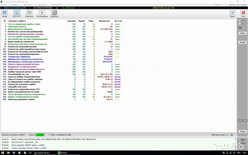
Task: Toggle the IBM super smart checkbox
Action: [x=227, y=135]
